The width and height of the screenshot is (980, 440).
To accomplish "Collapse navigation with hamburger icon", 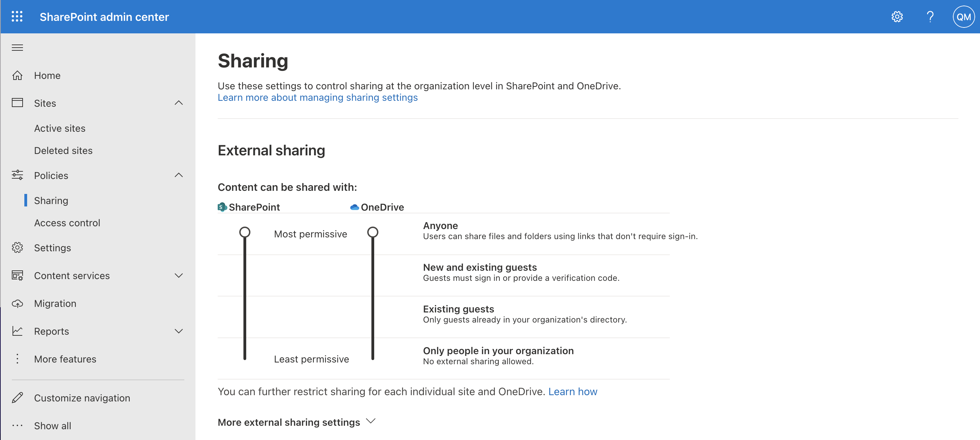I will [17, 48].
